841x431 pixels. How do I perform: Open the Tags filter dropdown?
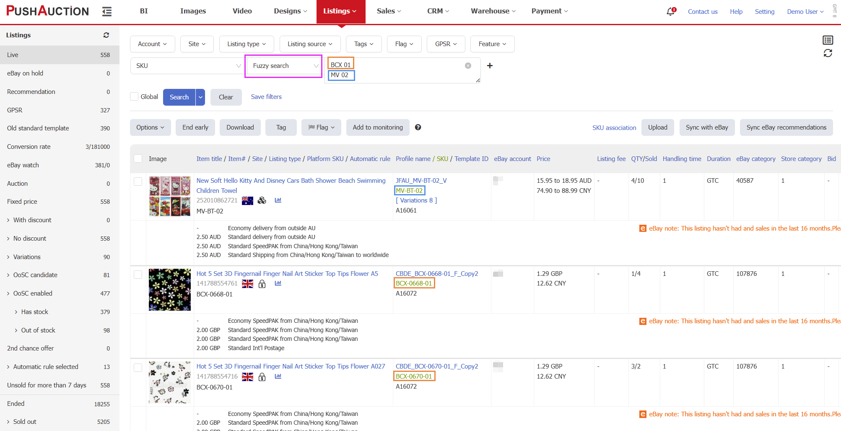click(363, 44)
